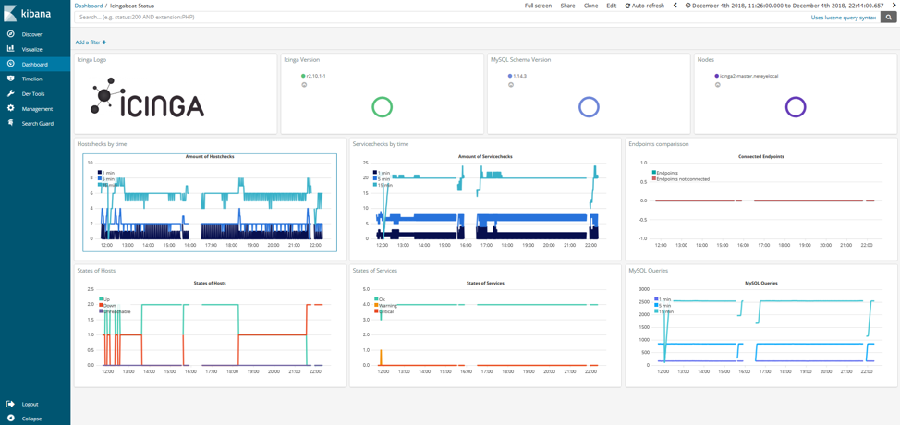The height and width of the screenshot is (425, 900).
Task: Open Management gear icon
Action: pos(10,108)
